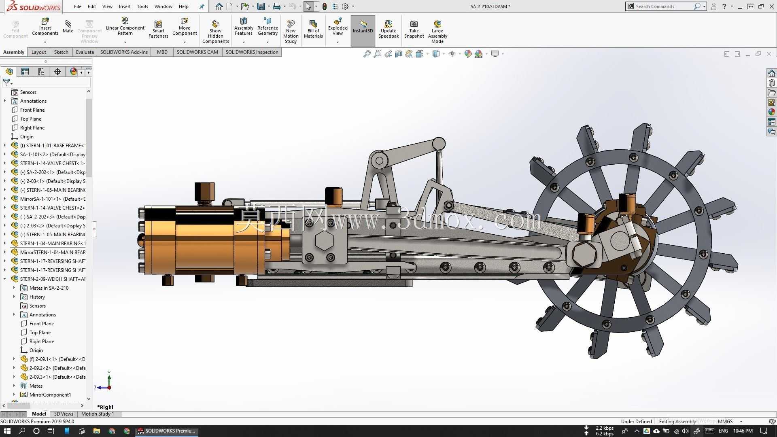Click the MMGS unit system selector
Viewport: 777px width, 437px height.
[725, 421]
